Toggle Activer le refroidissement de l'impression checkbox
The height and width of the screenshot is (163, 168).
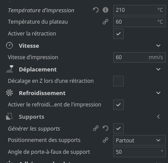pos(118,105)
